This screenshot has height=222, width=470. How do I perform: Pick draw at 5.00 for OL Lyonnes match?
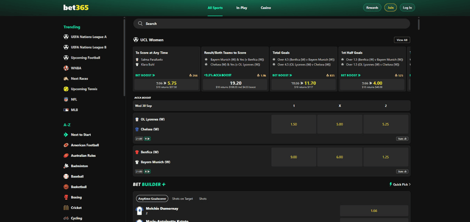(x=340, y=124)
